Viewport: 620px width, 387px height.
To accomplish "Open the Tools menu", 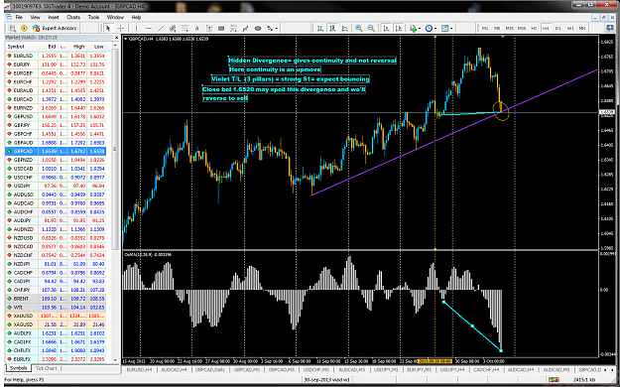I will [x=93, y=17].
